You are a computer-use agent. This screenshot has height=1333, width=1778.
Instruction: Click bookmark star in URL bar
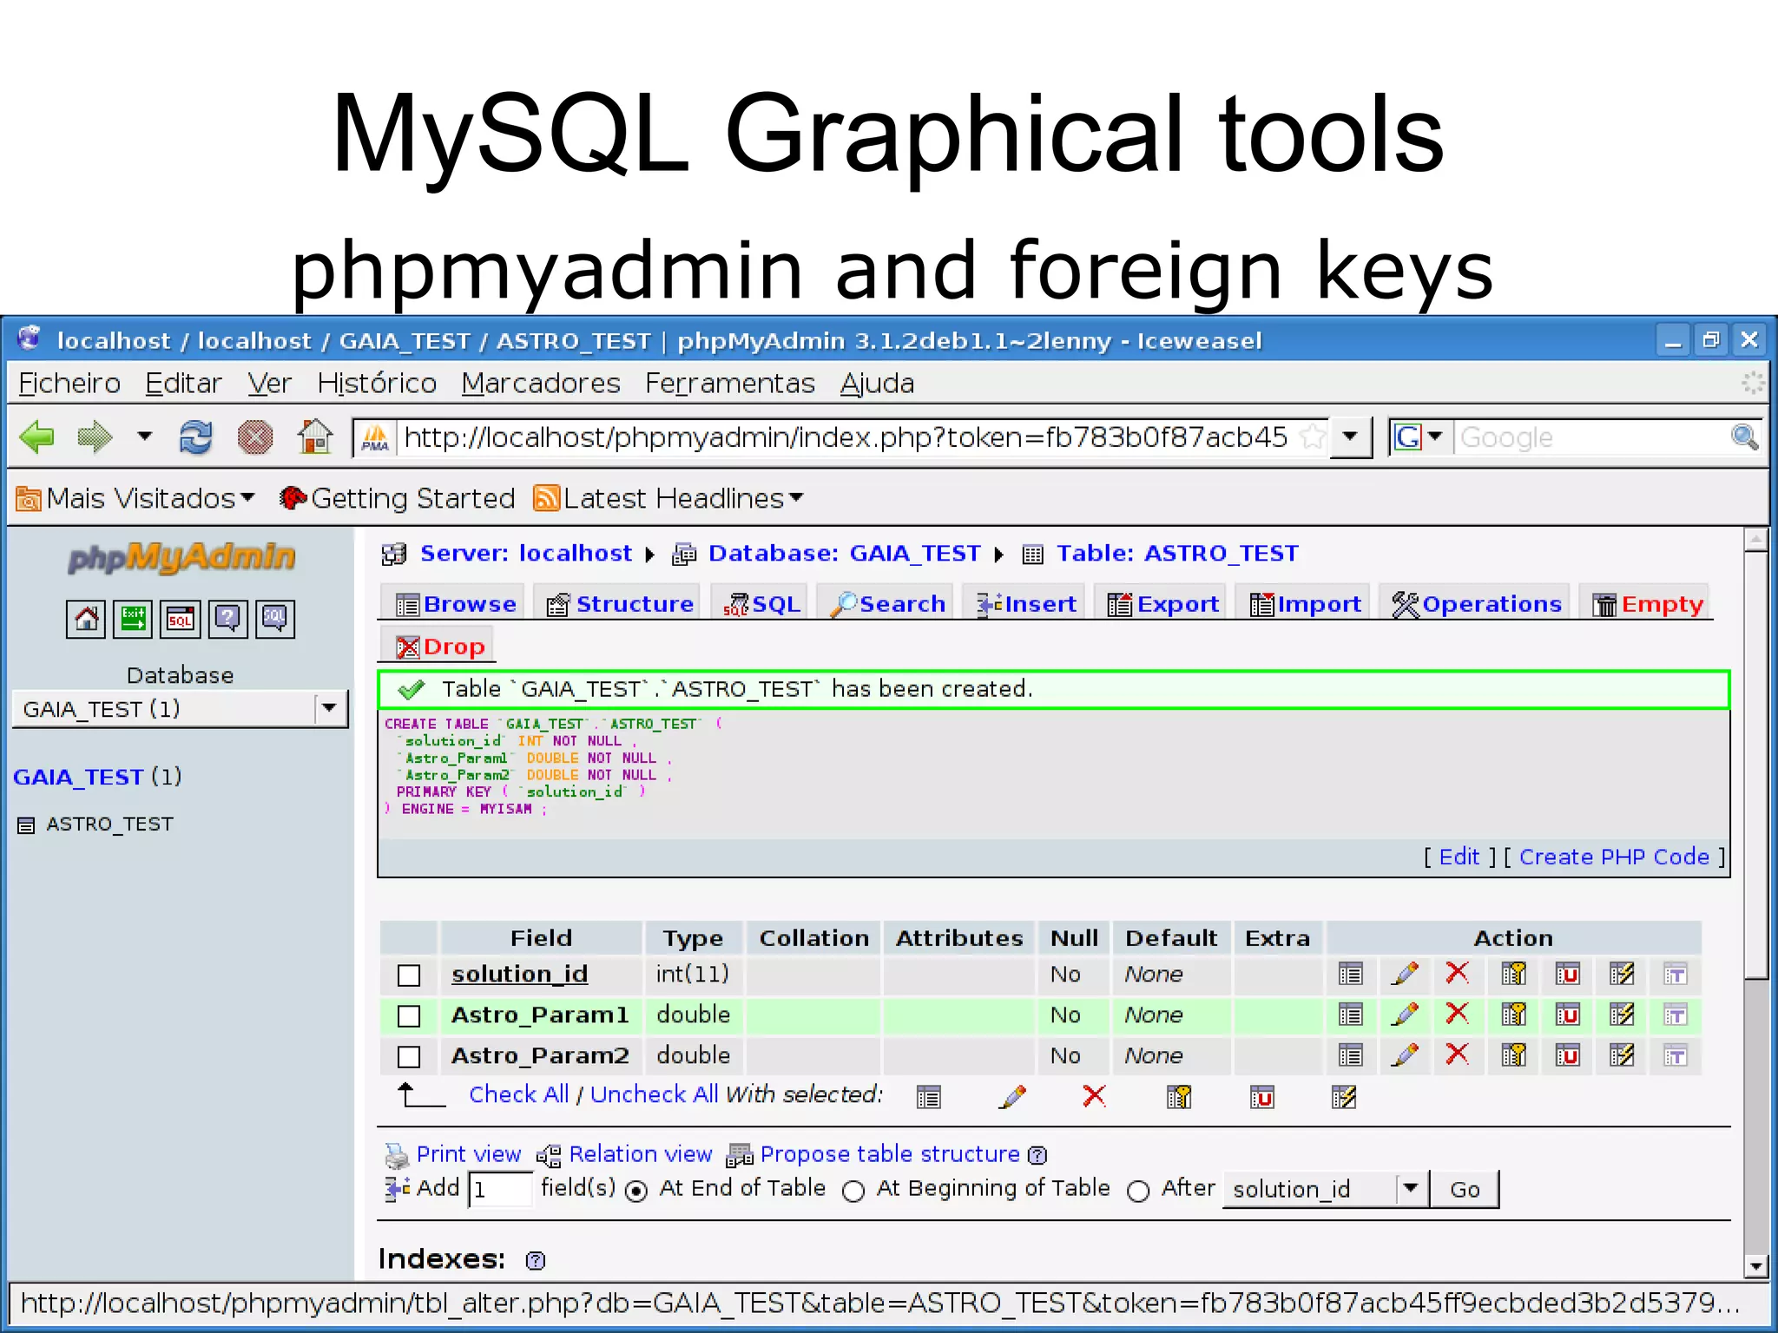coord(1313,437)
